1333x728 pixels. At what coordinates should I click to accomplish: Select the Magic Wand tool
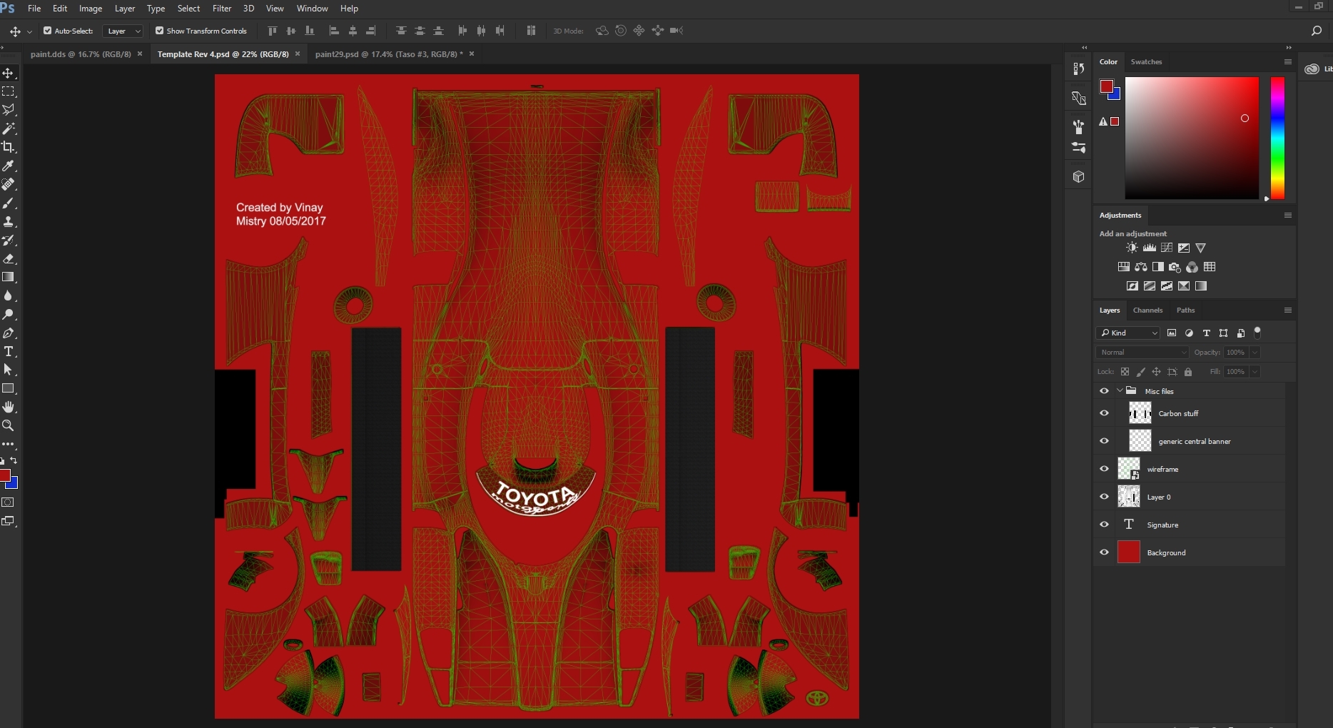click(9, 128)
